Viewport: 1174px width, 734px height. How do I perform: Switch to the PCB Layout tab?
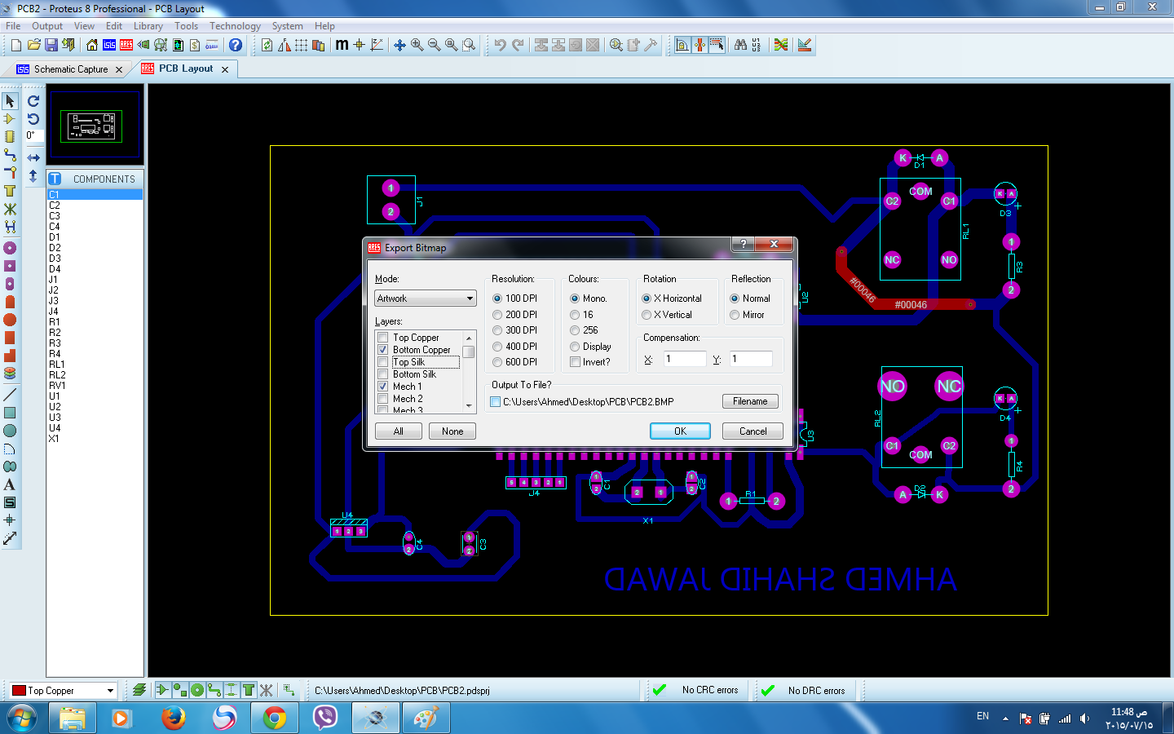tap(186, 69)
